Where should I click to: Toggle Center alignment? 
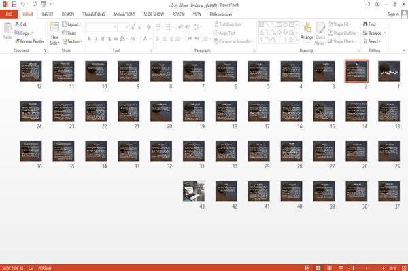[x=165, y=39]
